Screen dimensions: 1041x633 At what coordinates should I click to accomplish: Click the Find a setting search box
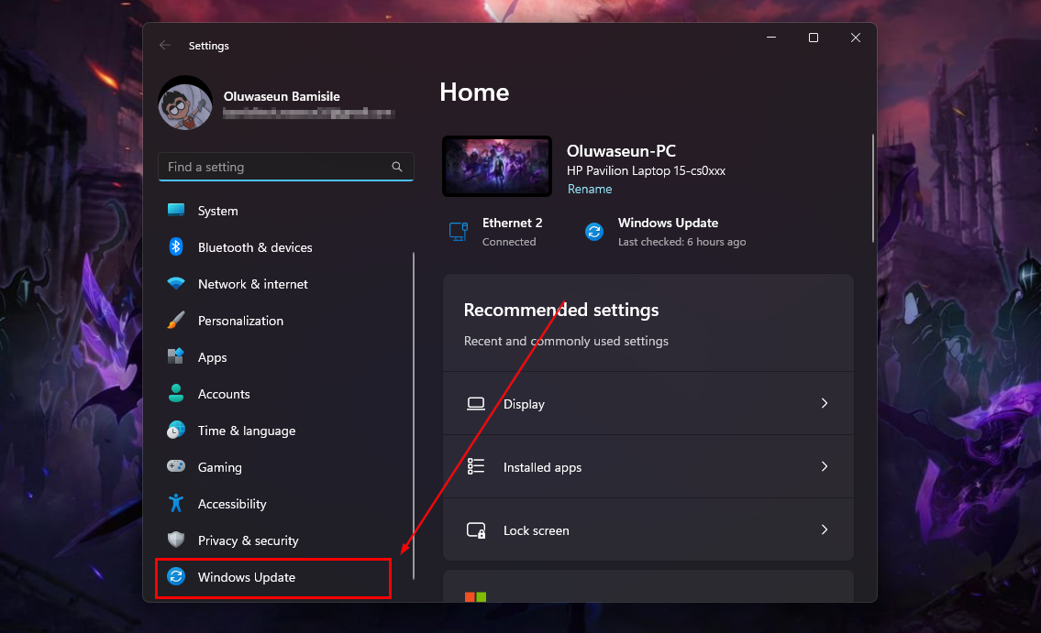tap(275, 167)
